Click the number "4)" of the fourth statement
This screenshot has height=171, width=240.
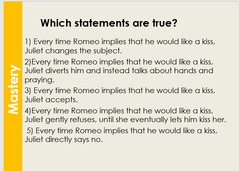coord(28,110)
